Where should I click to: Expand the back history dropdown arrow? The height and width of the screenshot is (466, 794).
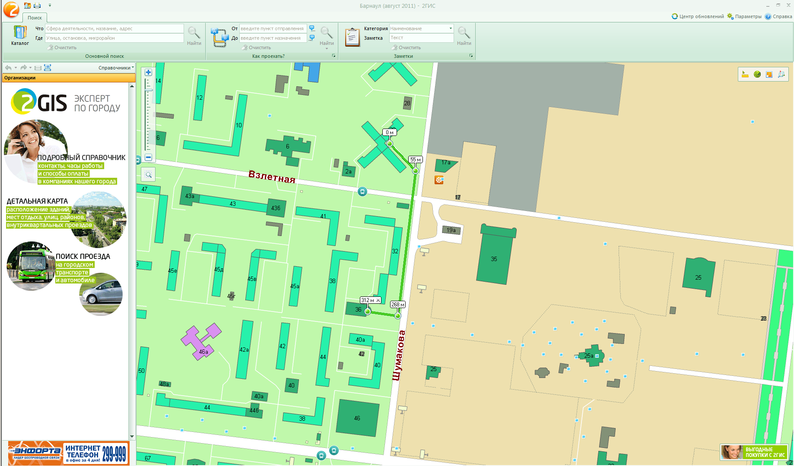16,68
